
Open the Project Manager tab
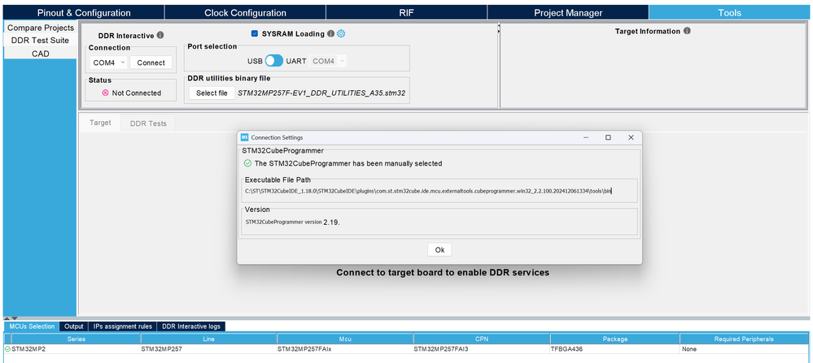point(568,13)
